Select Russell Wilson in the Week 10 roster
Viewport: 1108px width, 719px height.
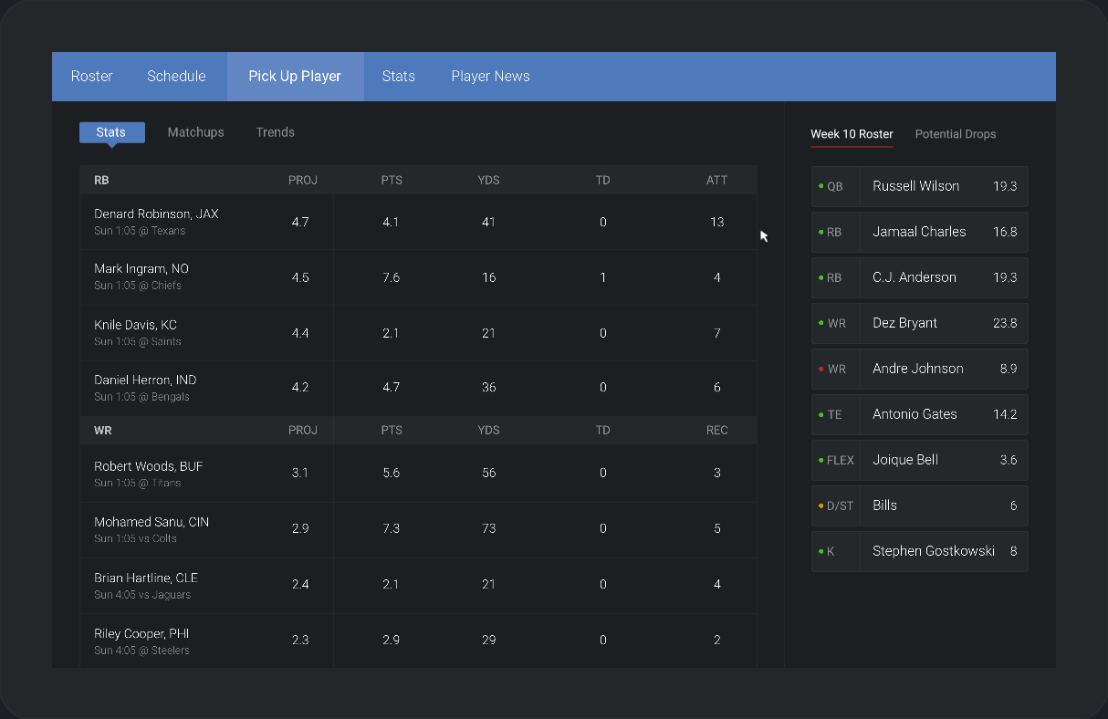pyautogui.click(x=915, y=186)
